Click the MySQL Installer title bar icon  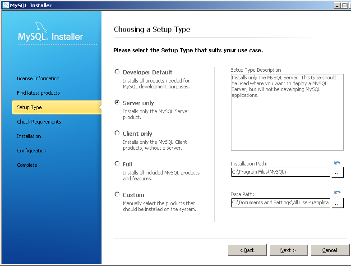click(x=5, y=5)
